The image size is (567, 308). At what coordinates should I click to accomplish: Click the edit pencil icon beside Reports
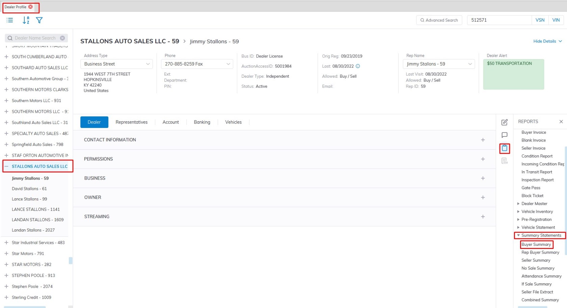tap(504, 122)
